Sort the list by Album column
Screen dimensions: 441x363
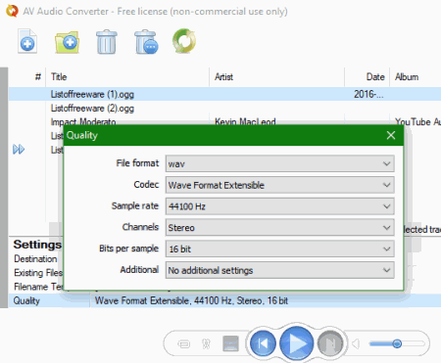point(416,77)
